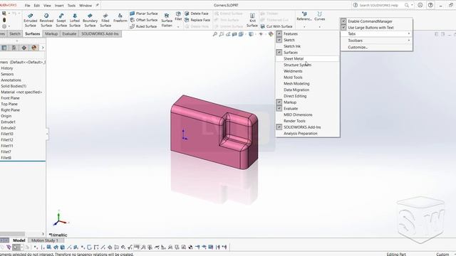The image size is (456, 256).
Task: Click the Zoom to Fit icon
Action: [215, 34]
